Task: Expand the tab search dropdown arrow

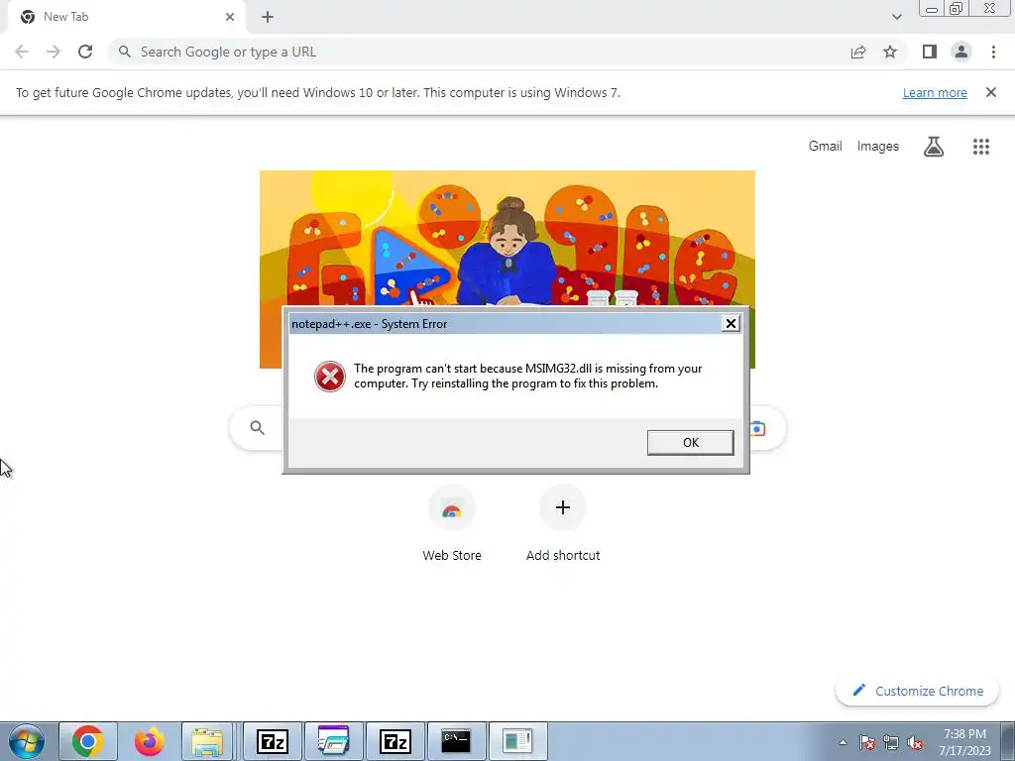Action: [x=896, y=17]
